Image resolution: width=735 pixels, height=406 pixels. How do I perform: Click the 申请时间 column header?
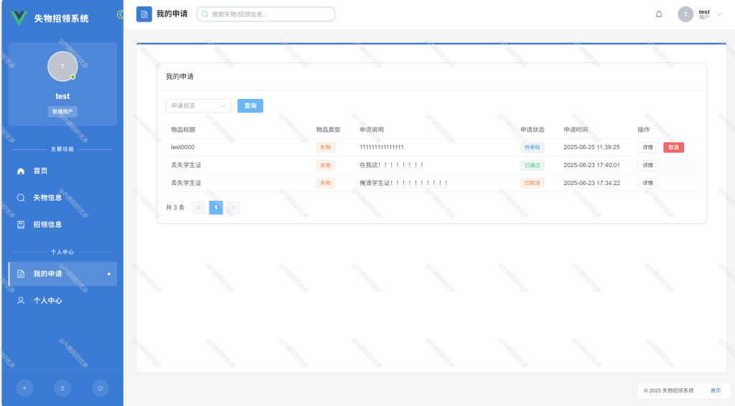pyautogui.click(x=576, y=130)
